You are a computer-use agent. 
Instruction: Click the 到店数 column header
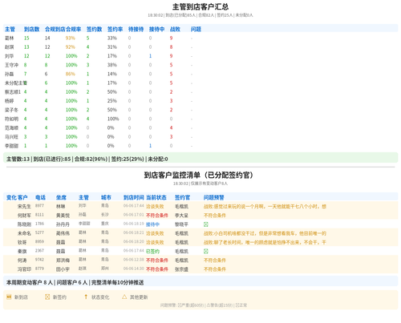(x=31, y=29)
